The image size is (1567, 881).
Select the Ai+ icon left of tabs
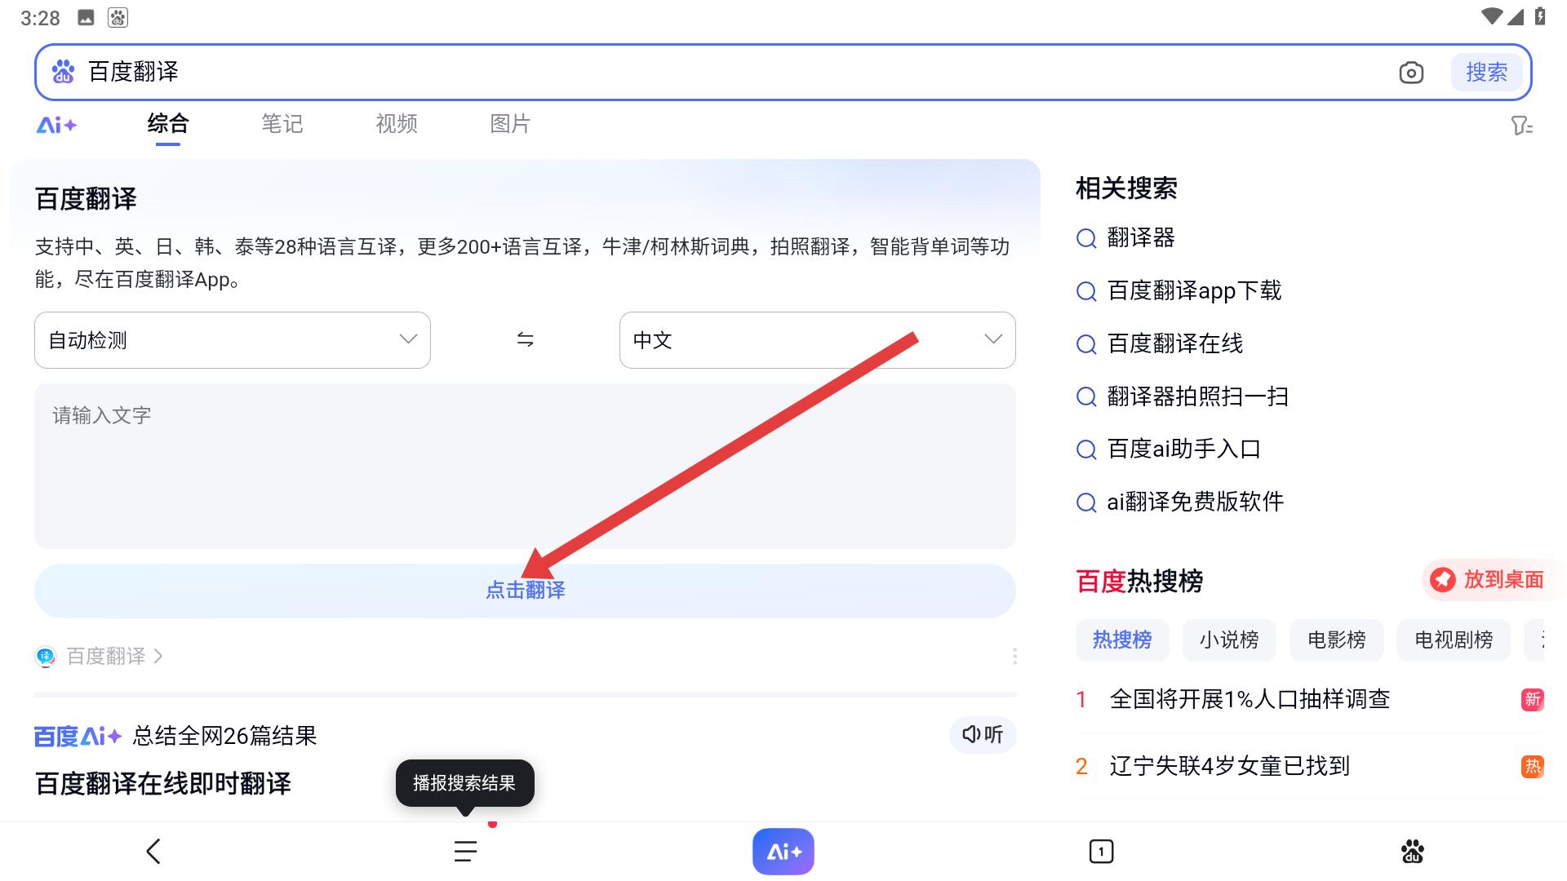pyautogui.click(x=56, y=124)
